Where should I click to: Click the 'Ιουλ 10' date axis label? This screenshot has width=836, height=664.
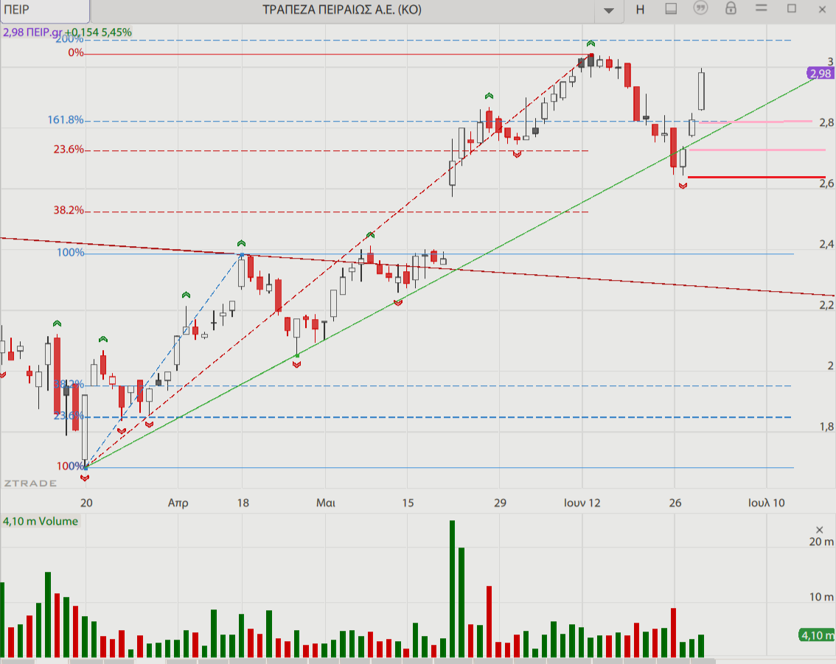point(767,503)
